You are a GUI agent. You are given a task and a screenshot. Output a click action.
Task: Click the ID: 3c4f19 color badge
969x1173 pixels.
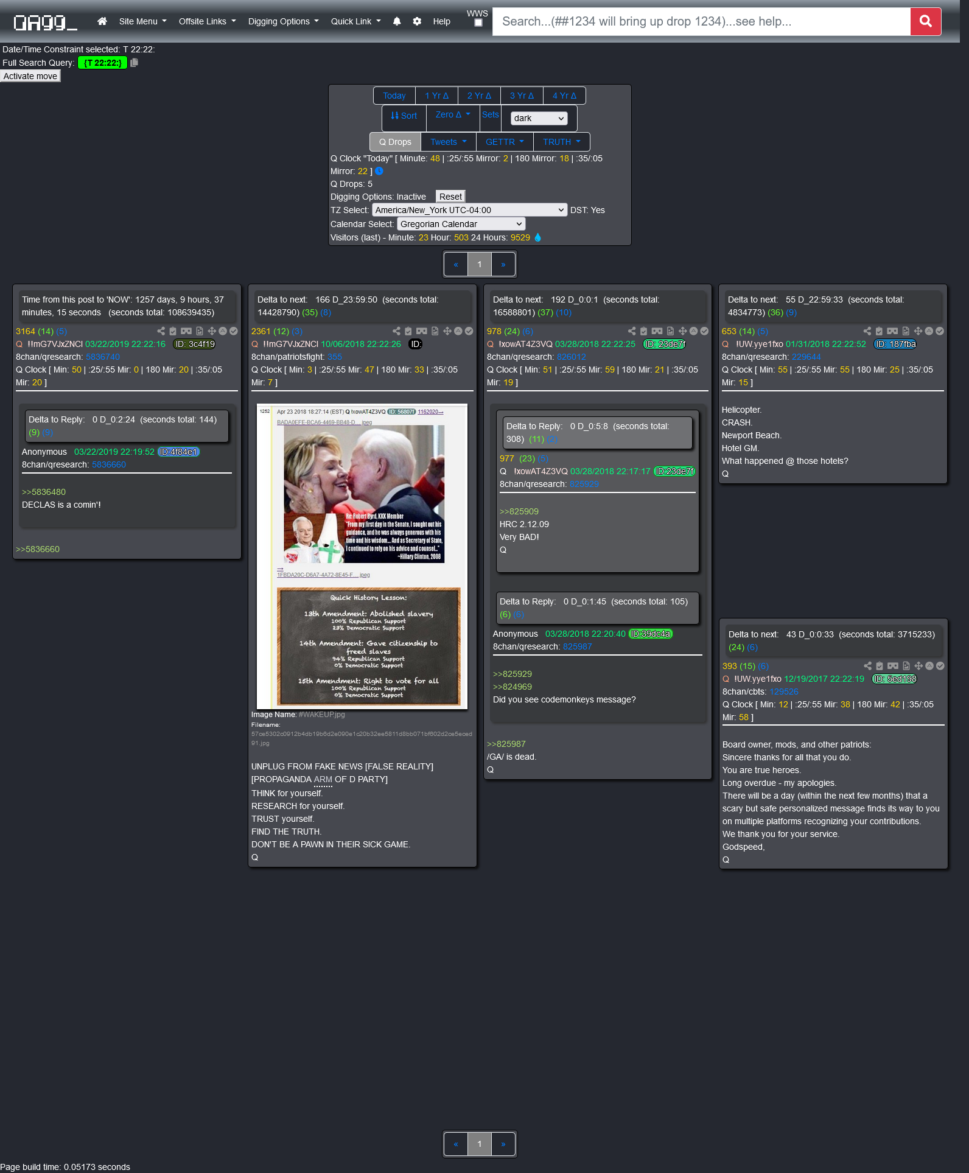click(x=195, y=344)
